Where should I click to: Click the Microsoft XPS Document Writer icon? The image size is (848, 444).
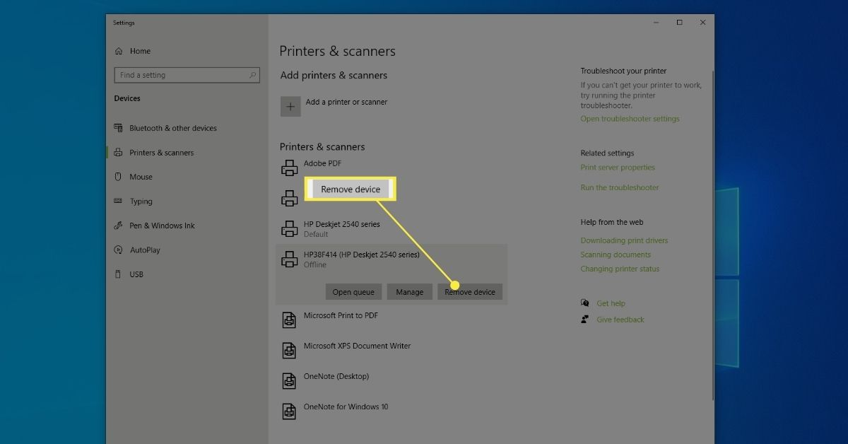point(290,351)
